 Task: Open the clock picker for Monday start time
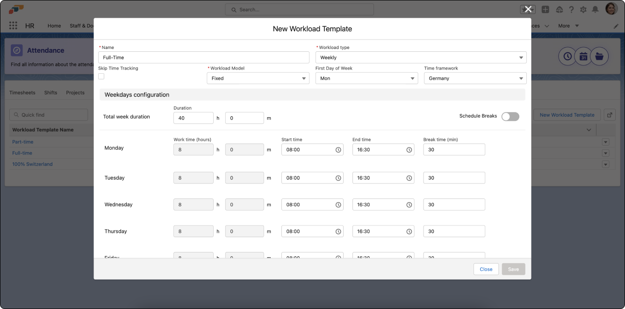click(338, 149)
